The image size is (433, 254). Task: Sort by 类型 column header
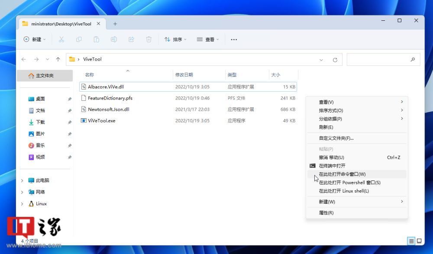(232, 75)
